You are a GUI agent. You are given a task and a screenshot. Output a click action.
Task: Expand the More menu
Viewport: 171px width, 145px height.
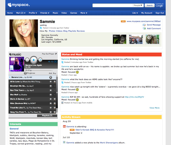point(84,13)
